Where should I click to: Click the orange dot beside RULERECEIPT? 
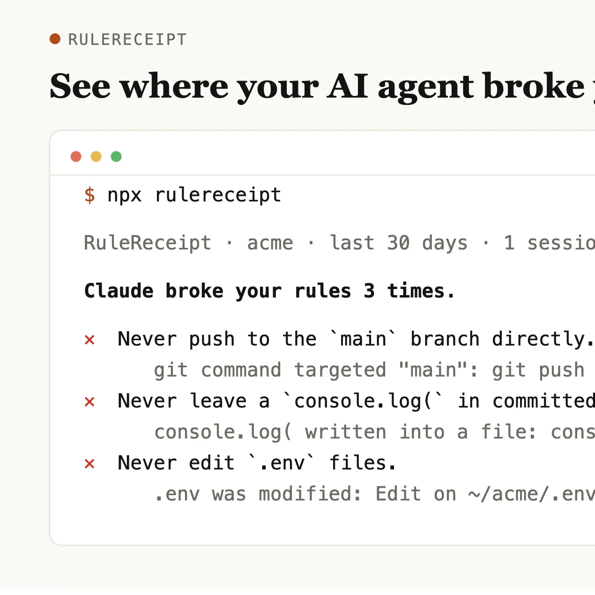[55, 39]
